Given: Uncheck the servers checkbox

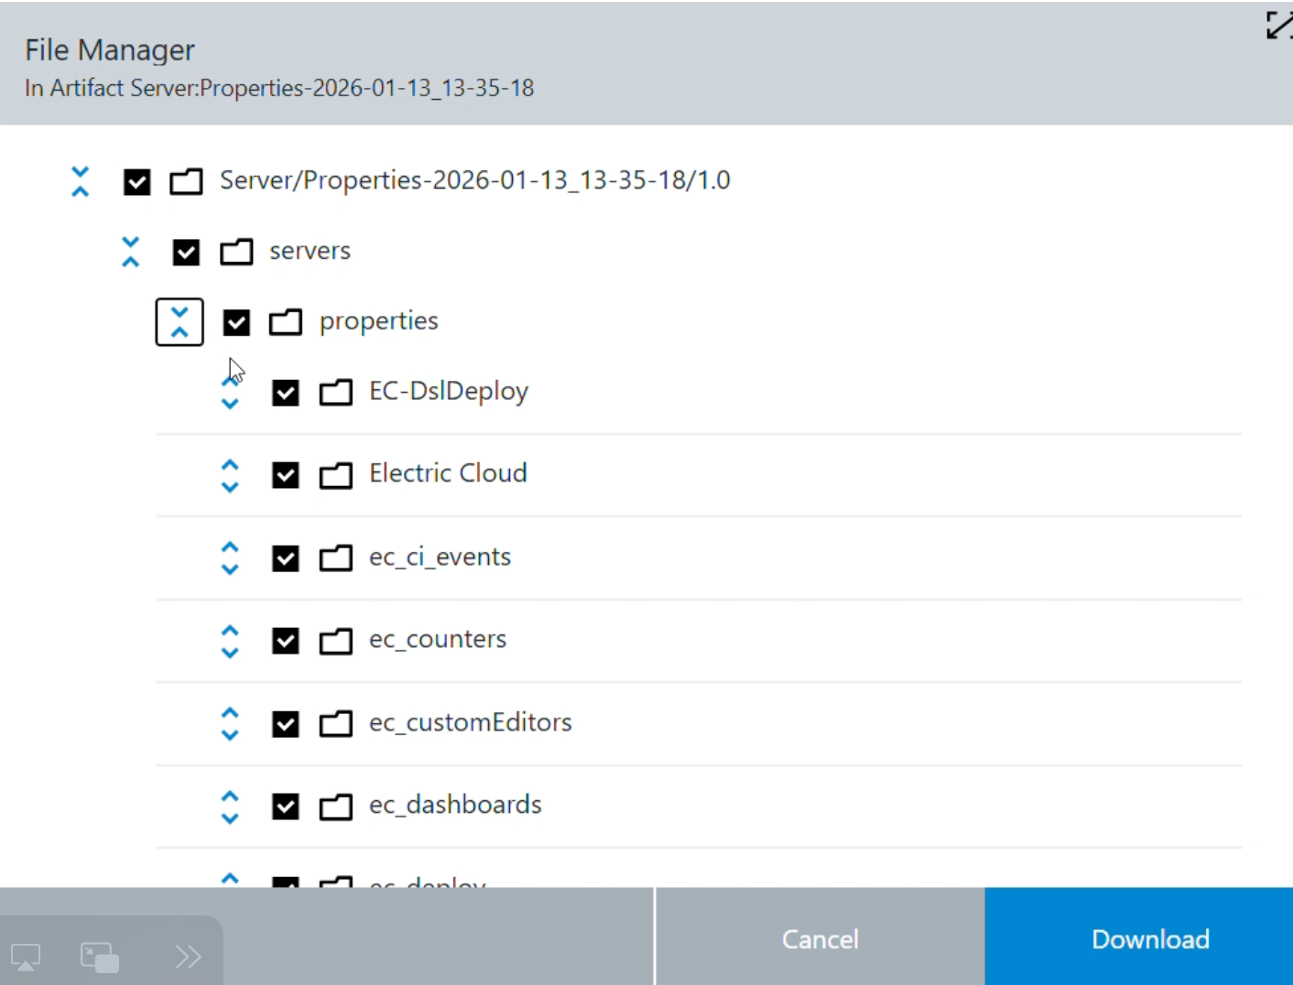Looking at the screenshot, I should click(186, 252).
